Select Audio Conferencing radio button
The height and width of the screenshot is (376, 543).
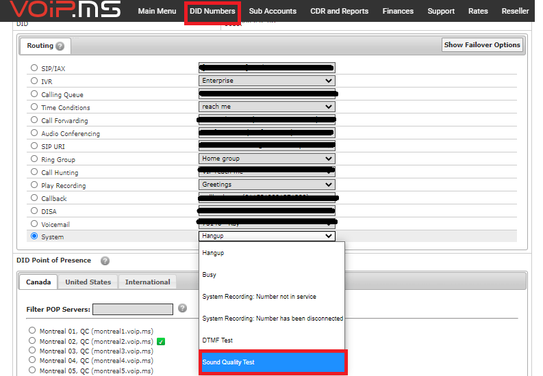34,133
